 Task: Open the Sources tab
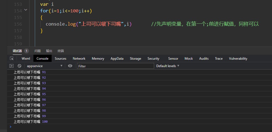pyautogui.click(x=60, y=58)
